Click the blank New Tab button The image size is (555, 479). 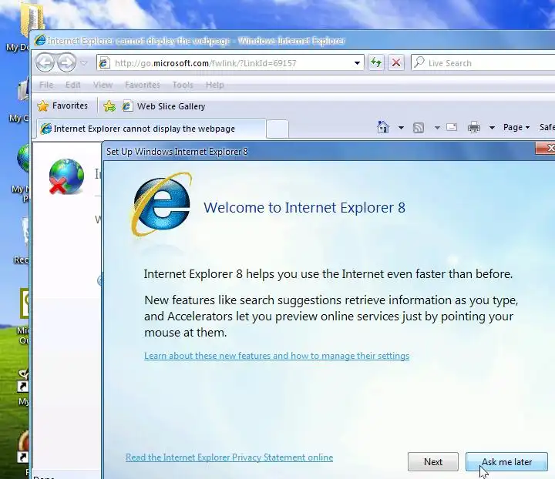tap(277, 129)
